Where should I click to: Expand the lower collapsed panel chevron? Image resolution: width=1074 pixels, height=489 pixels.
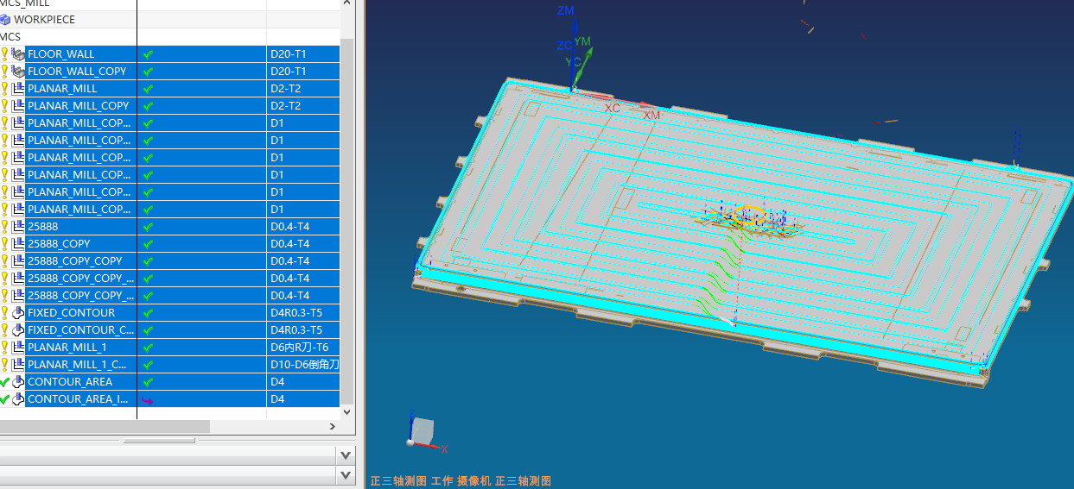pos(346,475)
